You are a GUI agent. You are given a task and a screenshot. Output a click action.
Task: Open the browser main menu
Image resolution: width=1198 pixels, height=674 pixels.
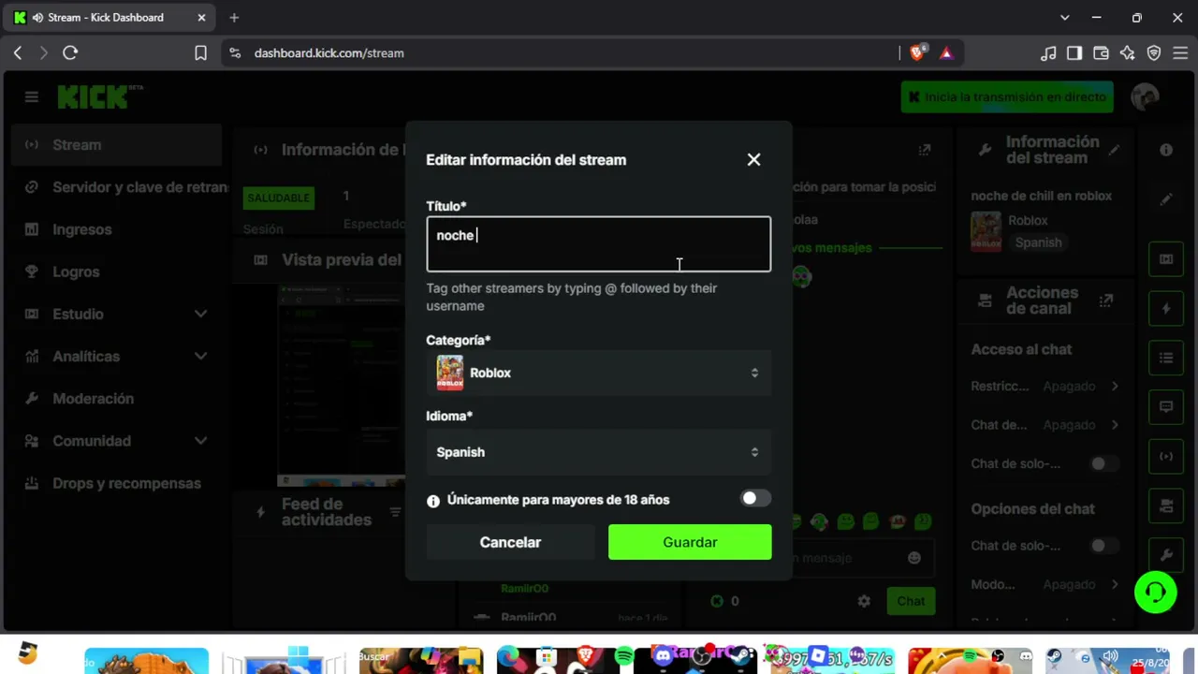point(1180,53)
